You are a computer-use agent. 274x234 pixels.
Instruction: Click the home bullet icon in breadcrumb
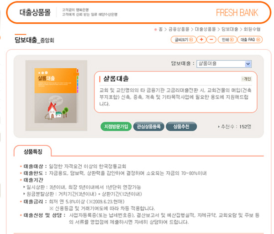pos(155,30)
